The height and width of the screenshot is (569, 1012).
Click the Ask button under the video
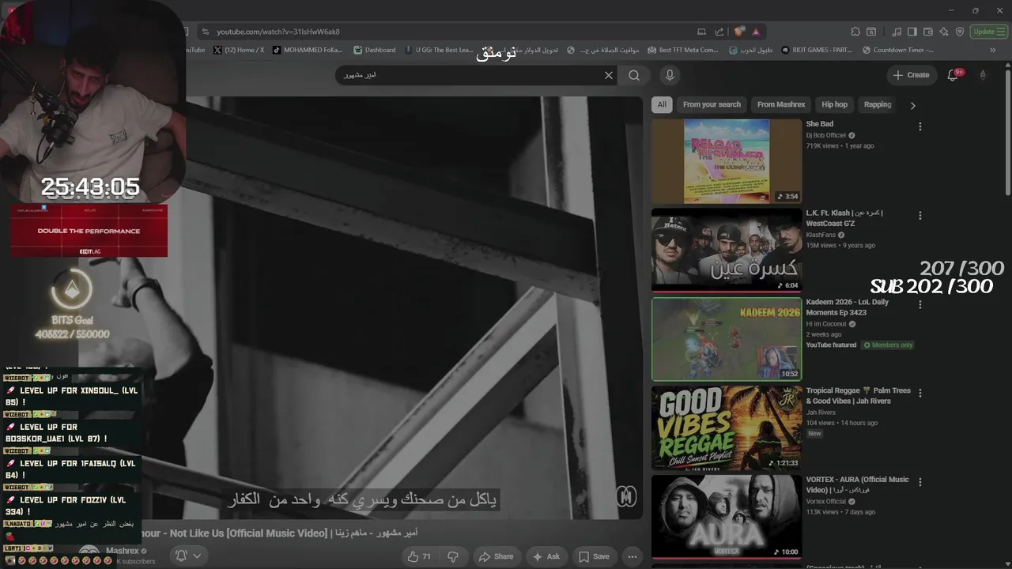tap(546, 556)
